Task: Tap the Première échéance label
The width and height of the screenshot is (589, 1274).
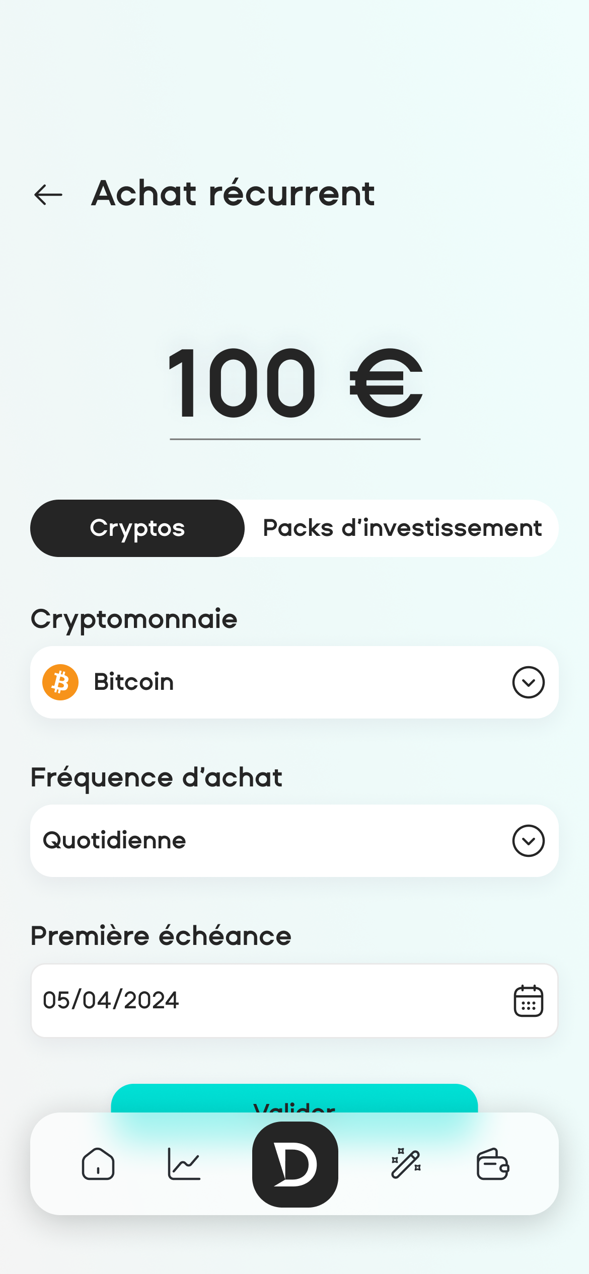Action: [x=161, y=936]
